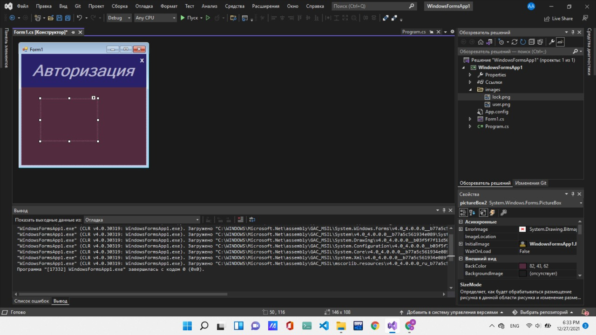This screenshot has width=596, height=335.
Task: Save Form1.cs with the single-disk icon
Action: (x=59, y=18)
